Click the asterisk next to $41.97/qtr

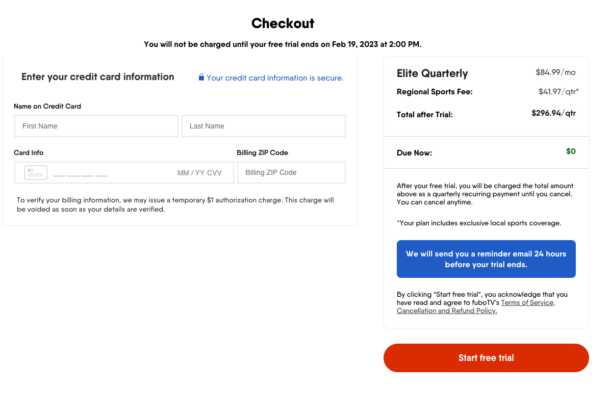tap(577, 89)
